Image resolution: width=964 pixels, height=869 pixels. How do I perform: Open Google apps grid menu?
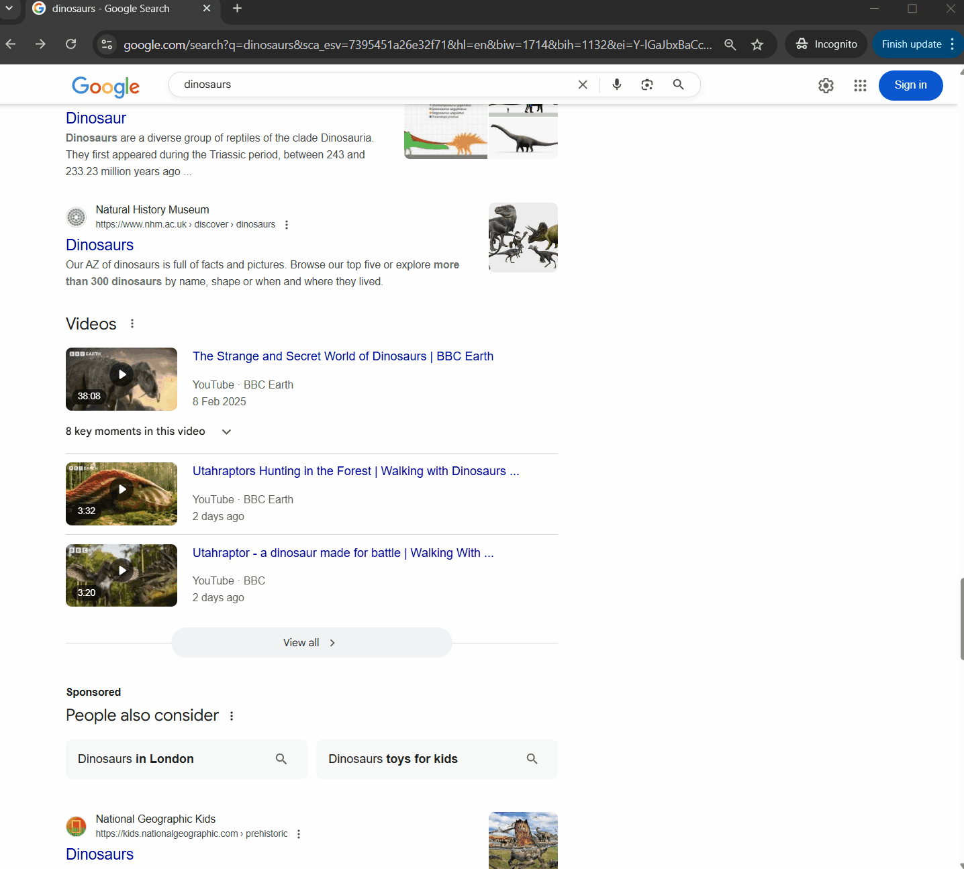(x=860, y=85)
